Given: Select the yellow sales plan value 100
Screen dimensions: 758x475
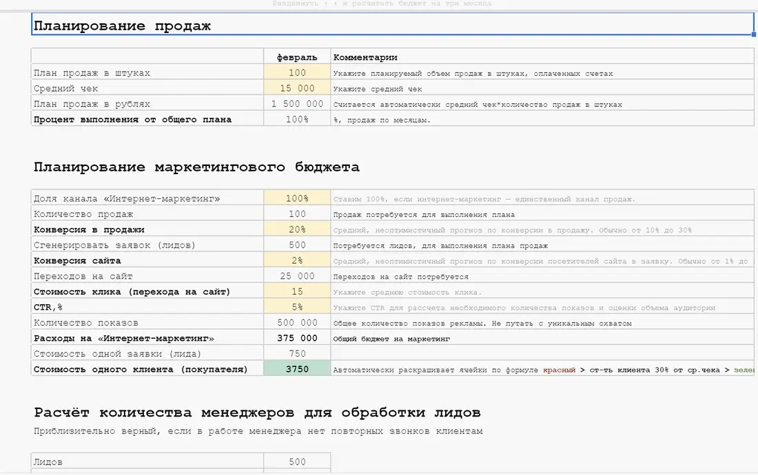Looking at the screenshot, I should point(297,72).
